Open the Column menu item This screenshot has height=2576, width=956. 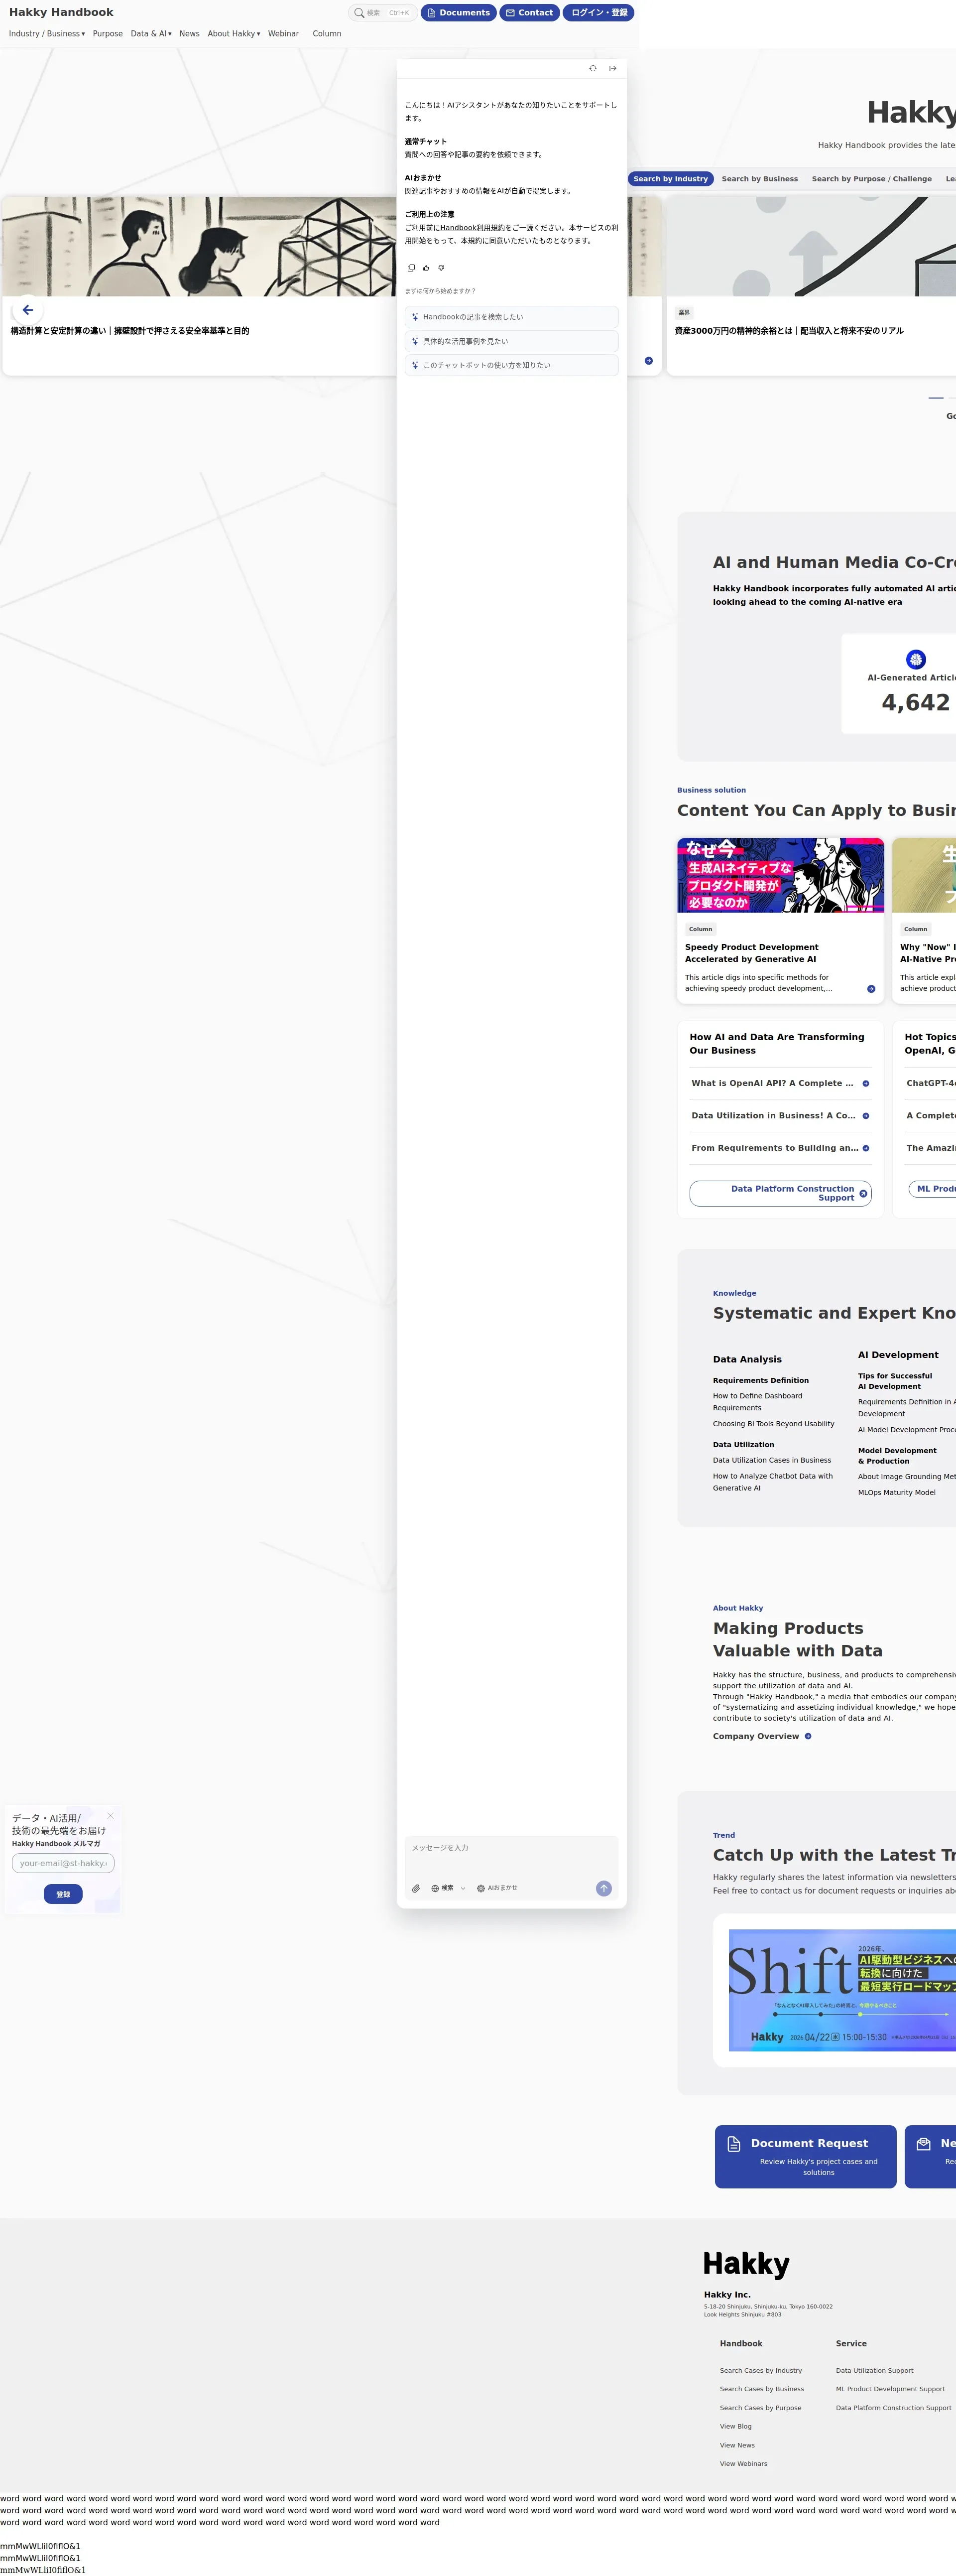[x=327, y=34]
